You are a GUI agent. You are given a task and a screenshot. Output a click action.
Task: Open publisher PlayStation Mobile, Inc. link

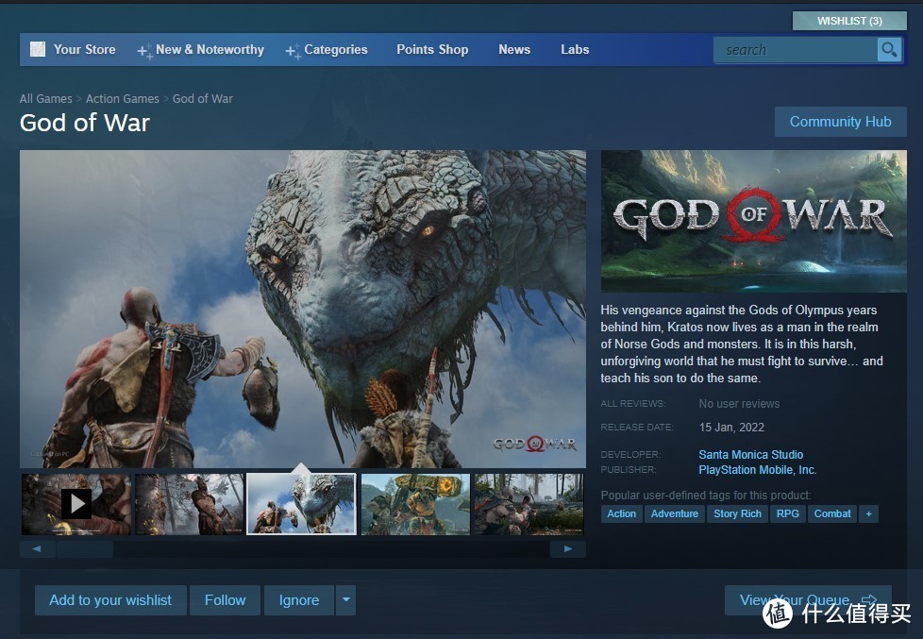point(758,470)
